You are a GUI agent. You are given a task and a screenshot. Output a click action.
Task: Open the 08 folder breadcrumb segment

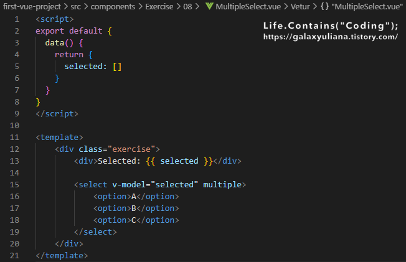pos(187,6)
